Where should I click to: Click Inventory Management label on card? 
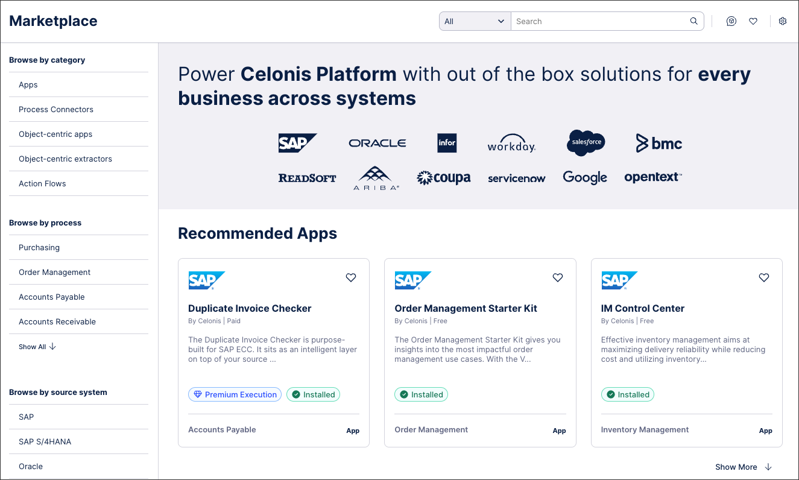tap(645, 430)
